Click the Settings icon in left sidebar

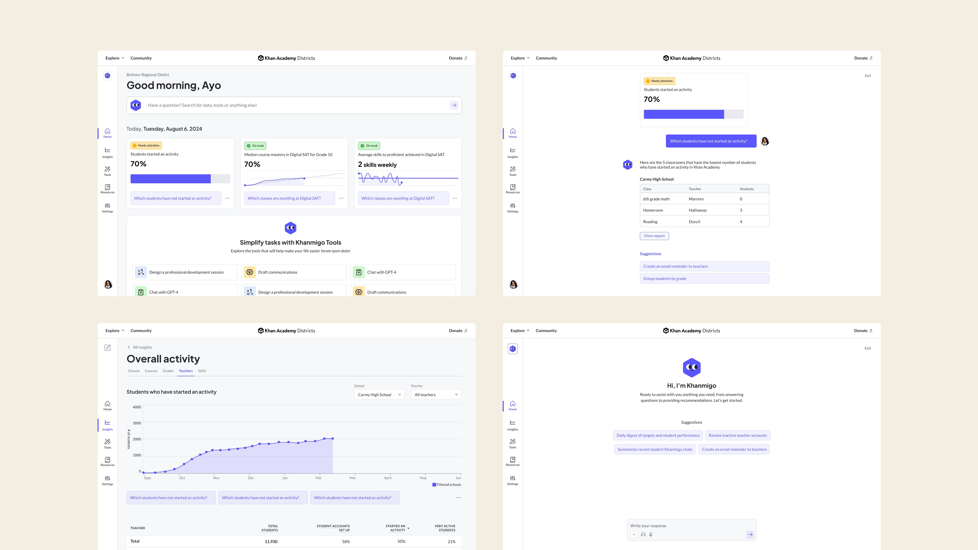[x=108, y=206]
